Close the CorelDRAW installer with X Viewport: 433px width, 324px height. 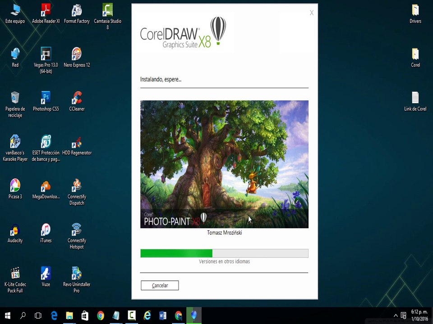[312, 13]
